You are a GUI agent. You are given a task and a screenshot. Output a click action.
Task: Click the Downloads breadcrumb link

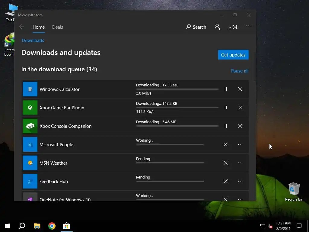[33, 40]
